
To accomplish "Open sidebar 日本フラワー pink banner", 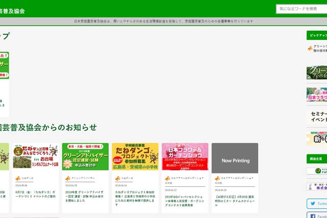I will (x=317, y=94).
